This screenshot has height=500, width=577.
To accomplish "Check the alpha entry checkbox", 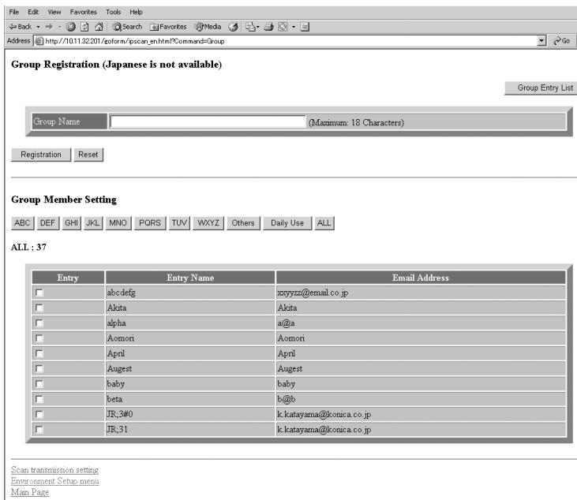I will [39, 323].
